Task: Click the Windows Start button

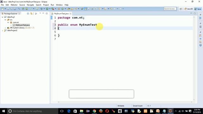Action: point(3,111)
